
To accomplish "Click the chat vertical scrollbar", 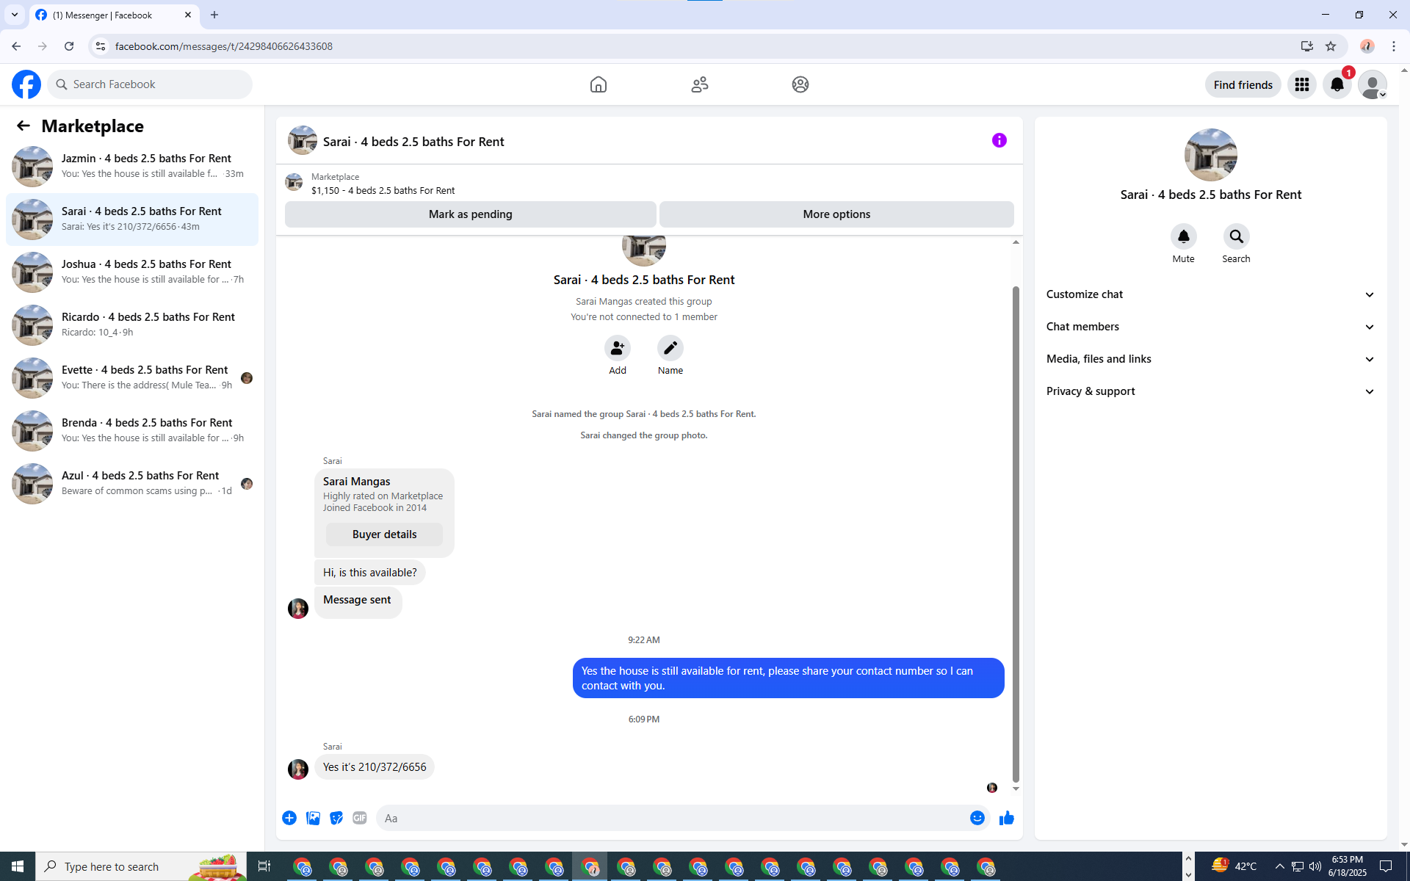I will tap(1016, 534).
